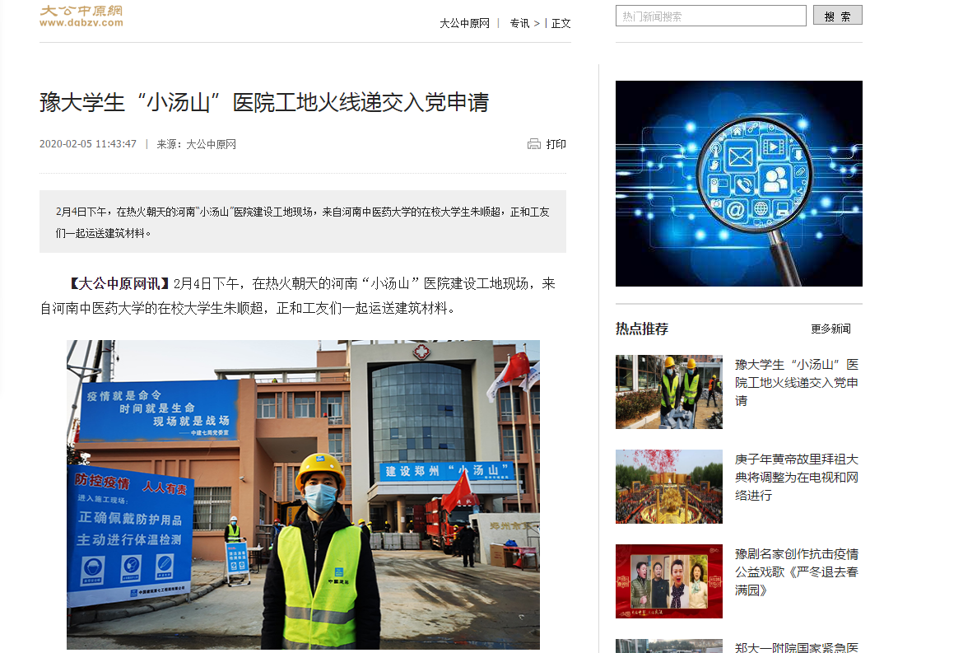Click the 搜索 search button
Viewport: 977px width, 653px height.
click(837, 16)
